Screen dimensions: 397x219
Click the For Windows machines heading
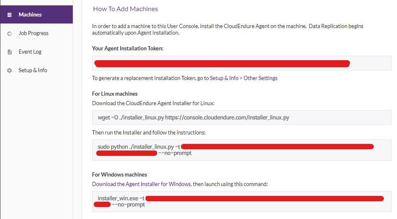point(120,174)
